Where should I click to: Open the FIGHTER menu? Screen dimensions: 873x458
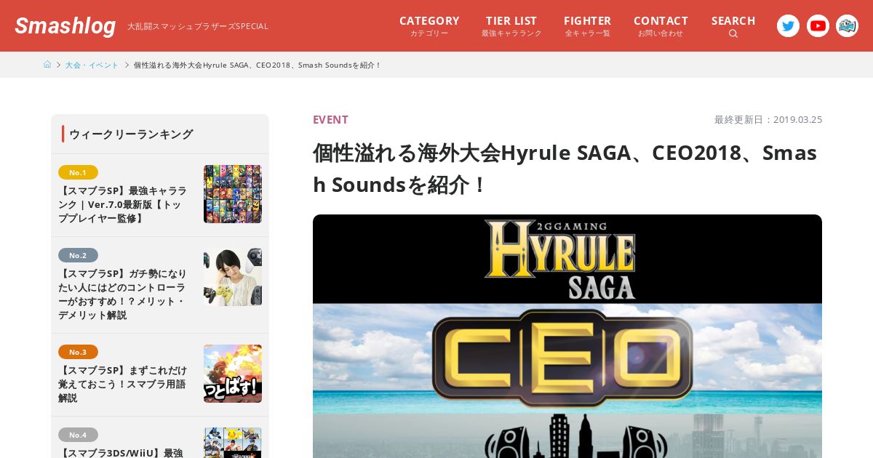click(587, 26)
